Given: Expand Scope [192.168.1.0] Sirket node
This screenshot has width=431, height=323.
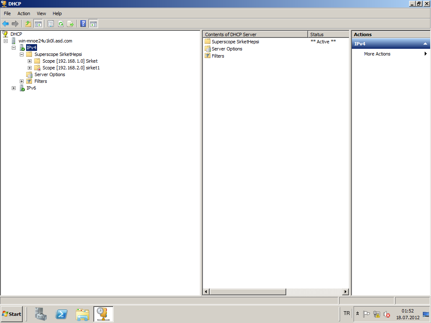Looking at the screenshot, I should [x=29, y=61].
